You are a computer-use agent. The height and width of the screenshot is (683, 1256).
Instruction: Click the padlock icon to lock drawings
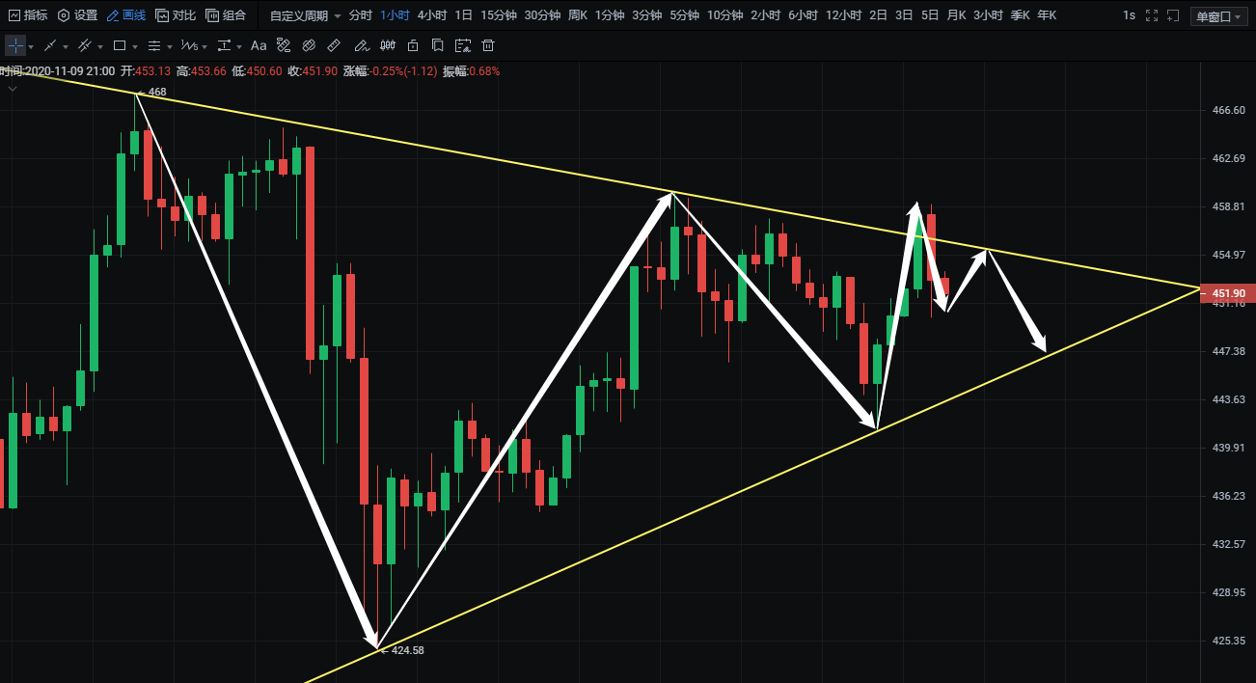[x=413, y=46]
